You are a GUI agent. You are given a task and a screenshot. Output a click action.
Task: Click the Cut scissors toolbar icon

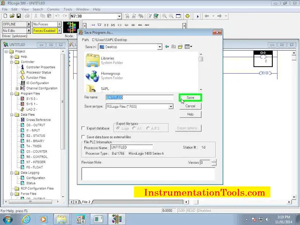point(36,16)
